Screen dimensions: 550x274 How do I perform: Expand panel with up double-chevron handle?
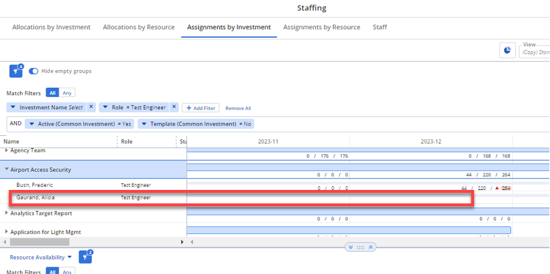coord(371,247)
